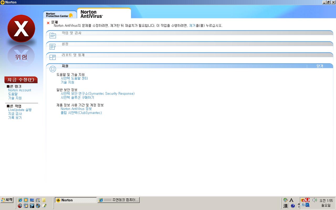Expand the 리포트 및 통계 section
The width and height of the screenshot is (336, 210).
190,55
